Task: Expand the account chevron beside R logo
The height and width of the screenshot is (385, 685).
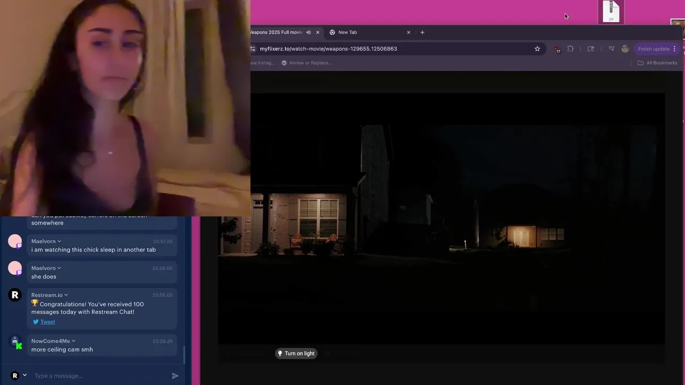Action: 25,375
